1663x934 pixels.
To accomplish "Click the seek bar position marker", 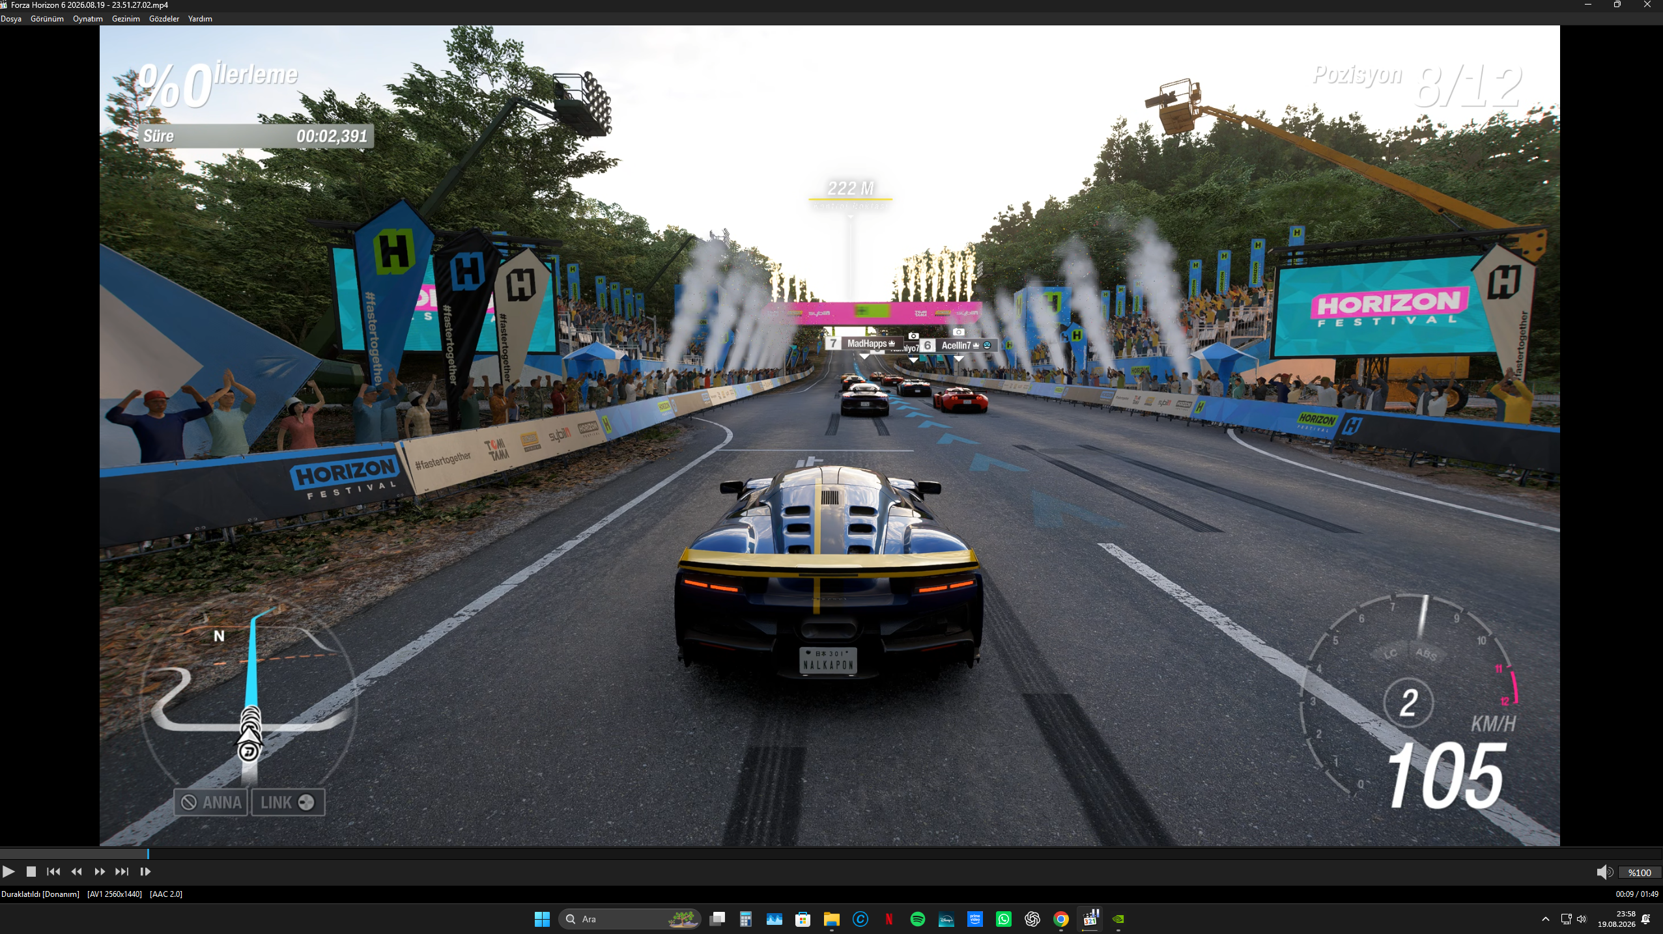I will [148, 853].
